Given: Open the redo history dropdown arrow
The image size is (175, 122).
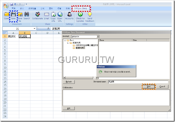Looking at the screenshot, I should [22, 4].
